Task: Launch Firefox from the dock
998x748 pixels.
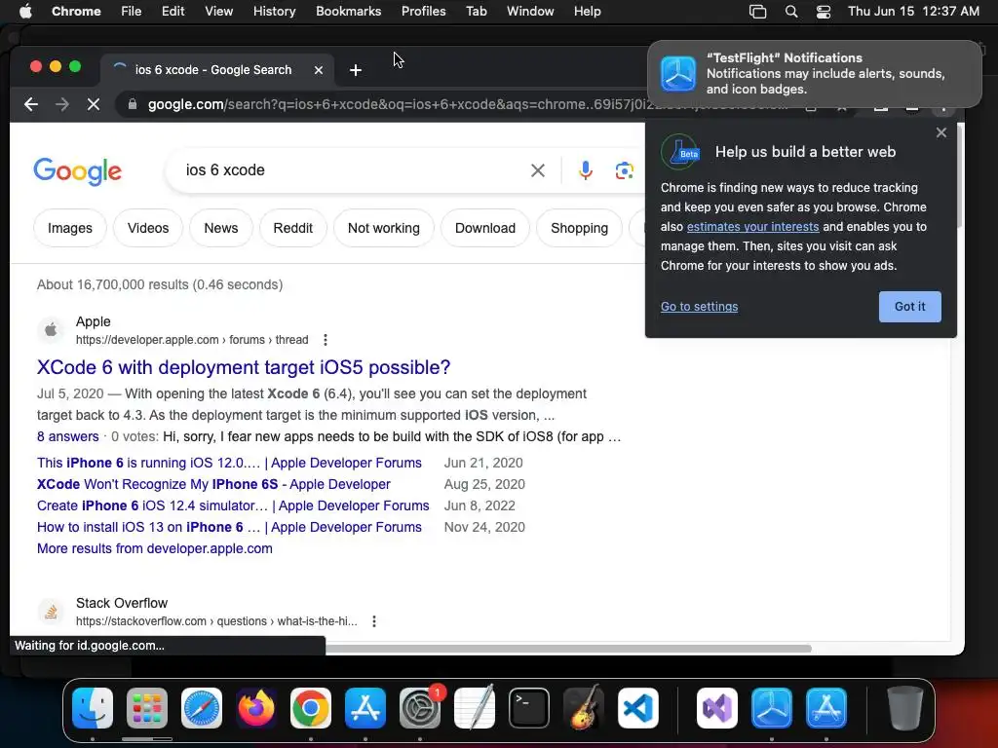Action: pyautogui.click(x=256, y=708)
